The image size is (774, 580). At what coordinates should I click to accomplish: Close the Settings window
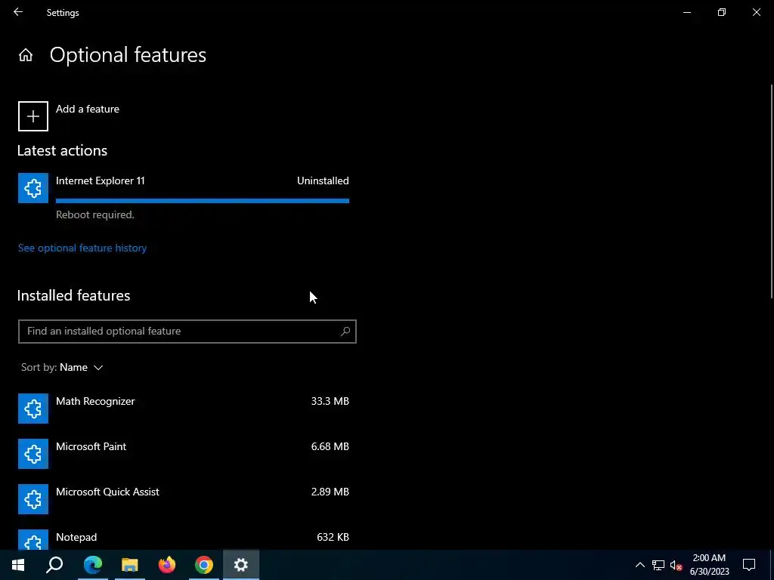tap(756, 12)
